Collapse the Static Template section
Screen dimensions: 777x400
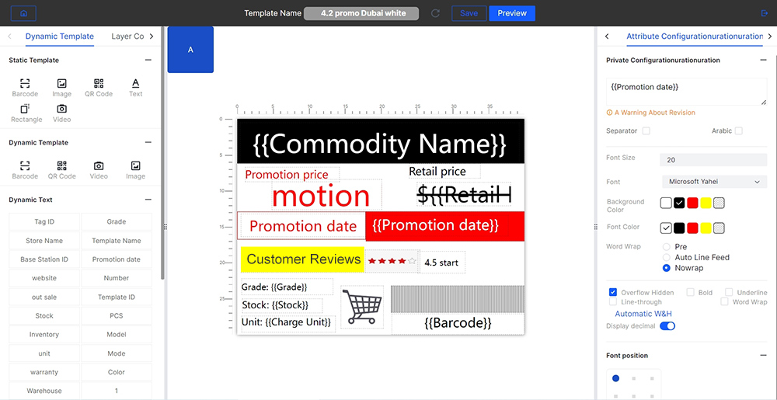click(x=148, y=60)
